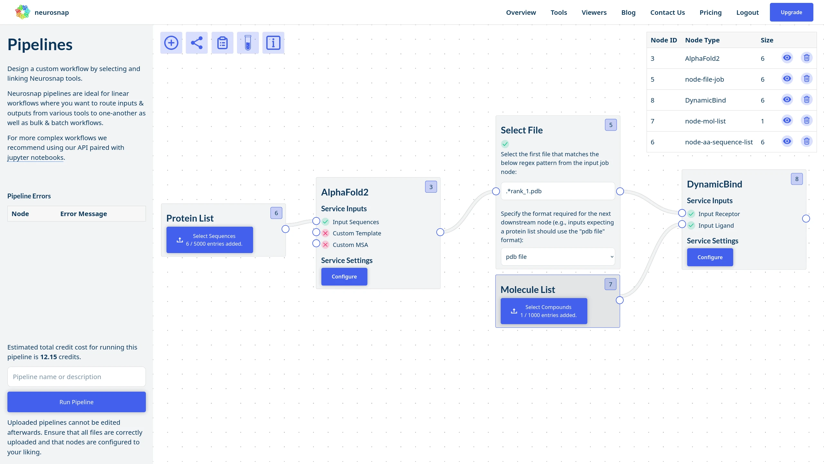Viewport: 824px width, 464px height.
Task: Navigate to the Viewers menu
Action: 594,13
